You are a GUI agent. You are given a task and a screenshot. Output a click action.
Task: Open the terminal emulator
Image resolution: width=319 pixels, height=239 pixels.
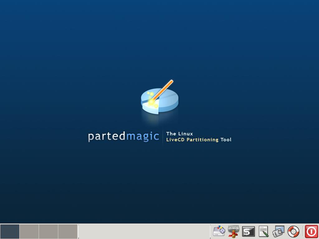pyautogui.click(x=248, y=231)
